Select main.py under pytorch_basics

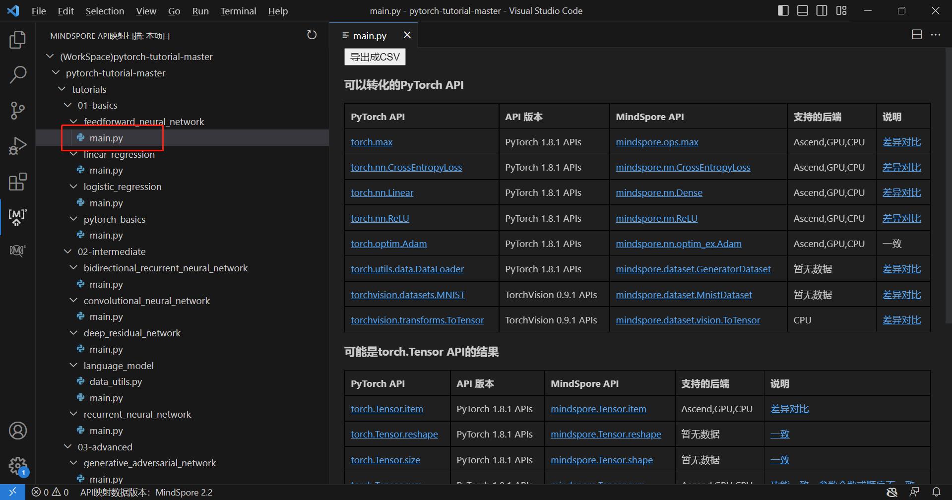106,235
